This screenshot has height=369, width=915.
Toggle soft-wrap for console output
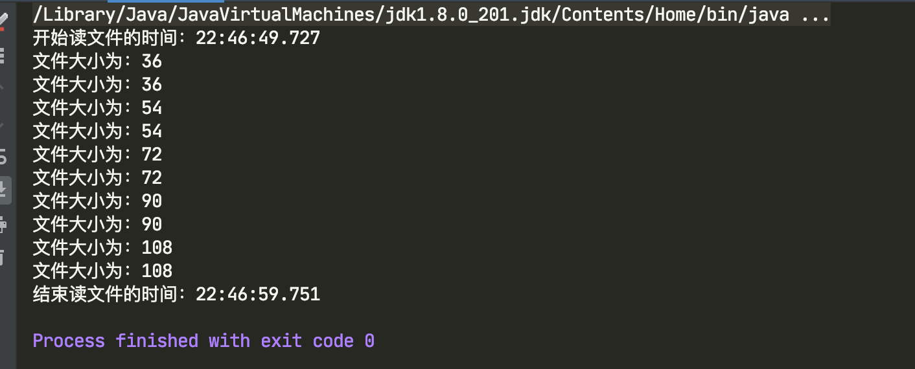pos(3,156)
